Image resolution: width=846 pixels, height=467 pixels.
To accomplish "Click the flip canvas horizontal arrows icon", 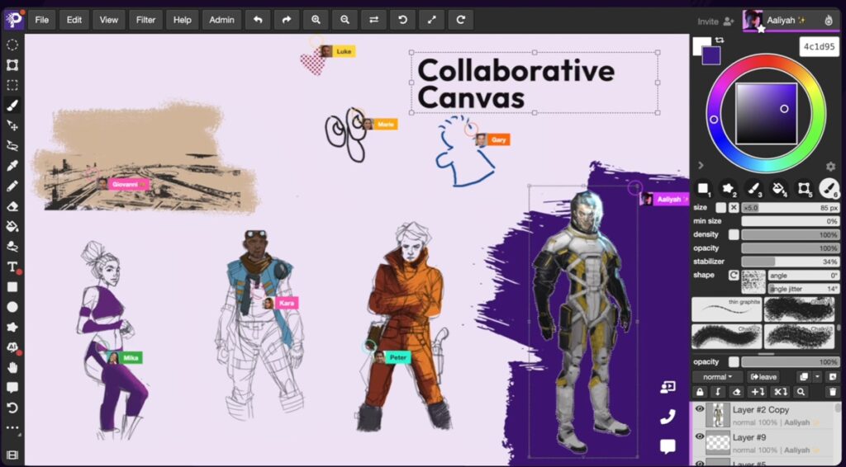I will (373, 20).
